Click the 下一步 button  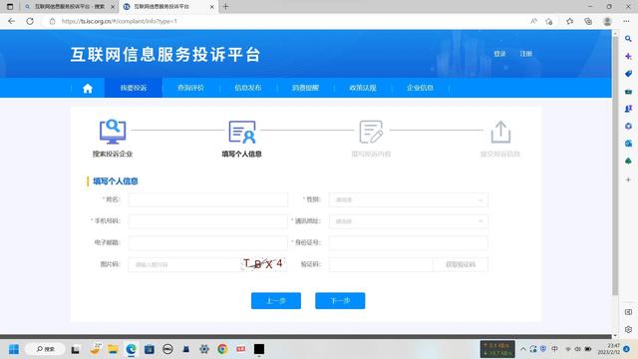click(340, 301)
